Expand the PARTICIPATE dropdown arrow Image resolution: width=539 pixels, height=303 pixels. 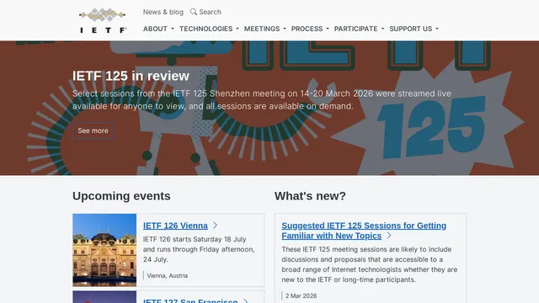point(382,29)
